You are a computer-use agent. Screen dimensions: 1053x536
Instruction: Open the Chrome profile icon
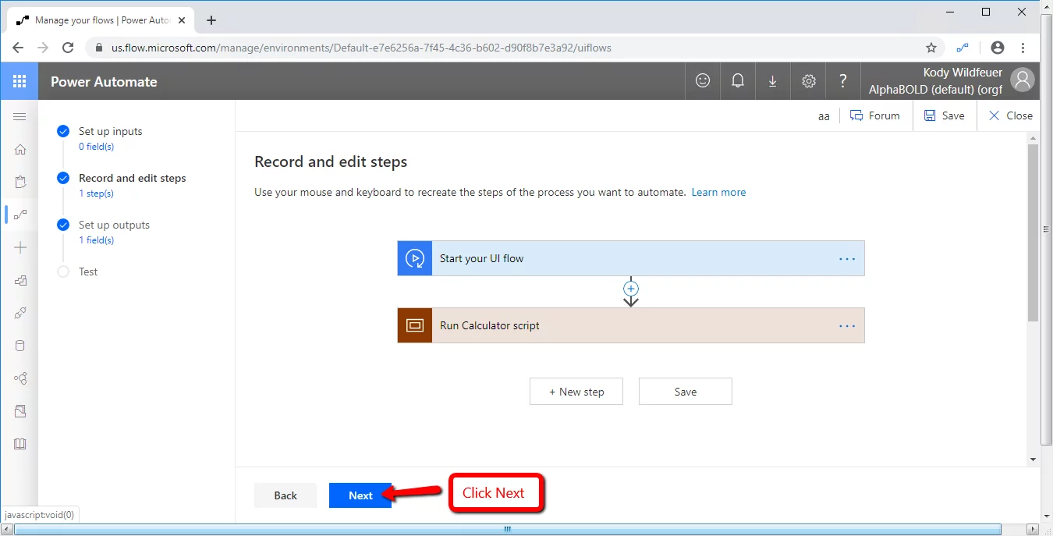coord(997,48)
